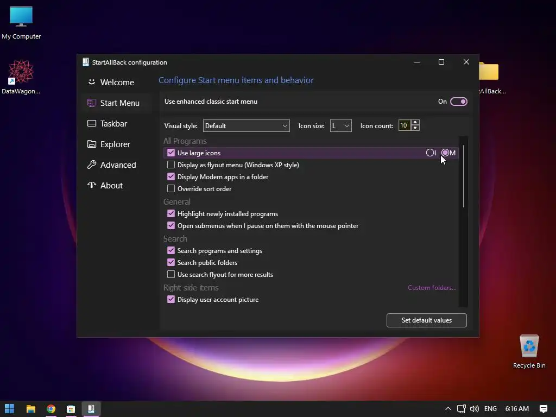Image resolution: width=556 pixels, height=417 pixels.
Task: Open File Explorer from taskbar
Action: point(31,409)
